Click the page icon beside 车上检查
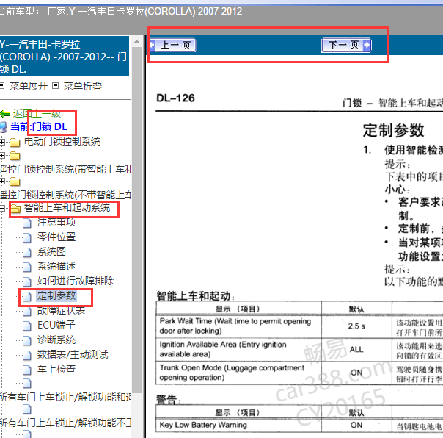The width and height of the screenshot is (443, 438). [x=27, y=370]
